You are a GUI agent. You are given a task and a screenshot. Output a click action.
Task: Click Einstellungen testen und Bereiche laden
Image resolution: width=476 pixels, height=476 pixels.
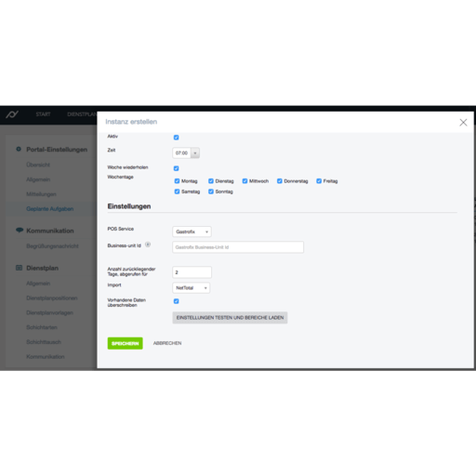[x=230, y=318]
